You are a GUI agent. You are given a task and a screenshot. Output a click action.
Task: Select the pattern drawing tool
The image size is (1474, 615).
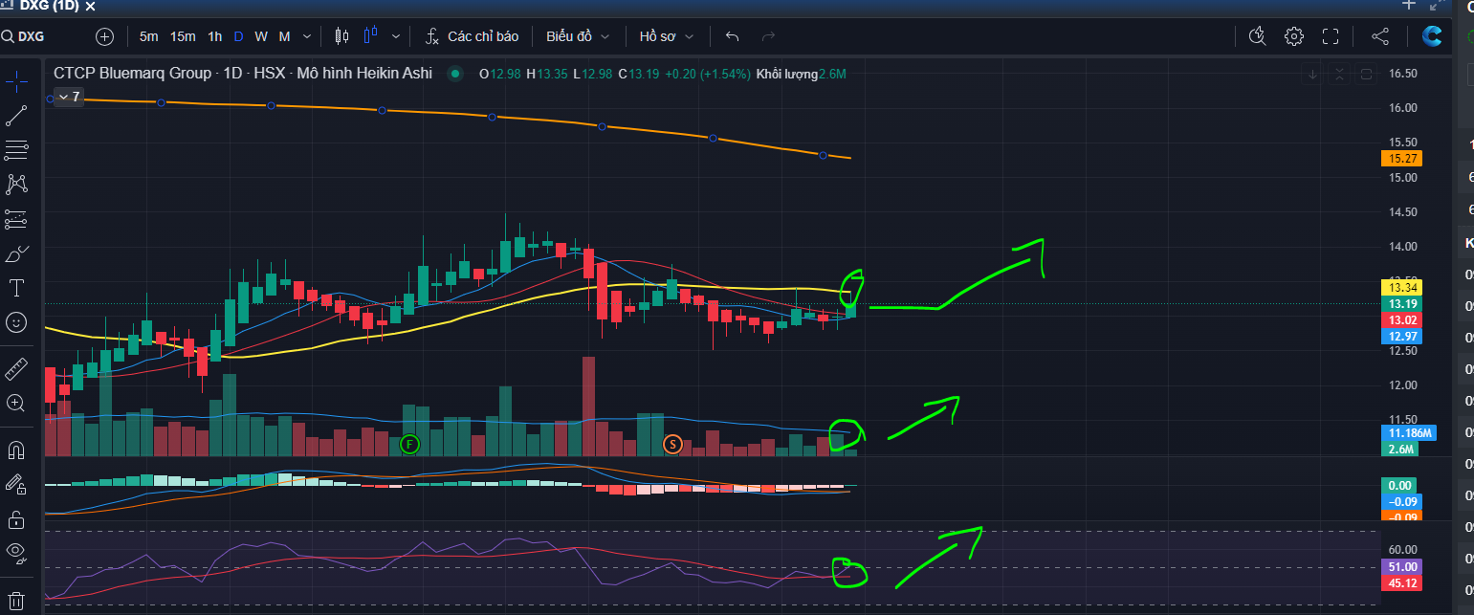pos(16,185)
